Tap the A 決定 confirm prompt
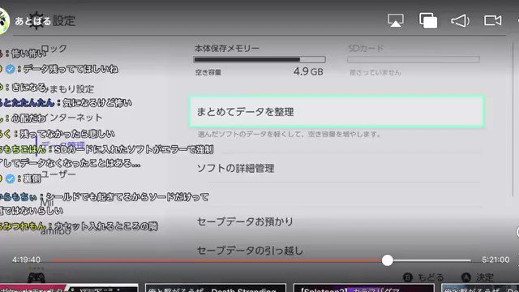This screenshot has width=519, height=292. click(x=478, y=277)
